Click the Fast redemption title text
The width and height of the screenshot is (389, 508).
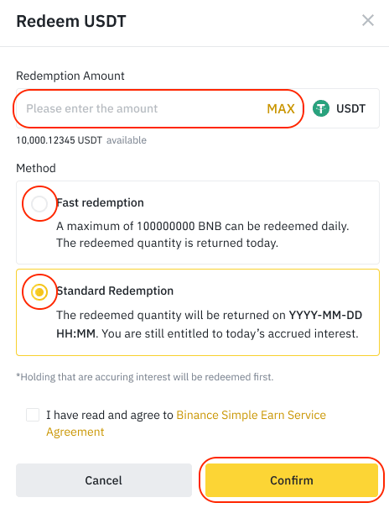(101, 203)
